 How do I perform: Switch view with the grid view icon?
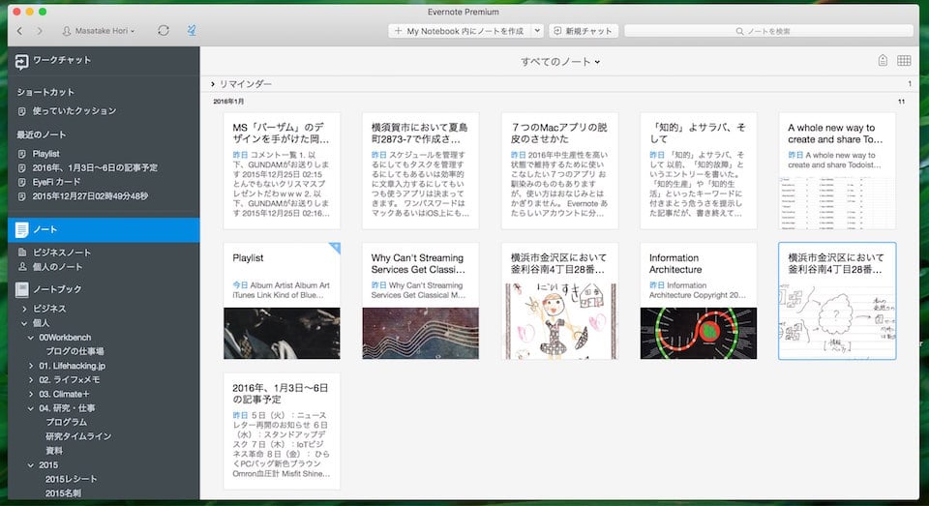(x=904, y=60)
